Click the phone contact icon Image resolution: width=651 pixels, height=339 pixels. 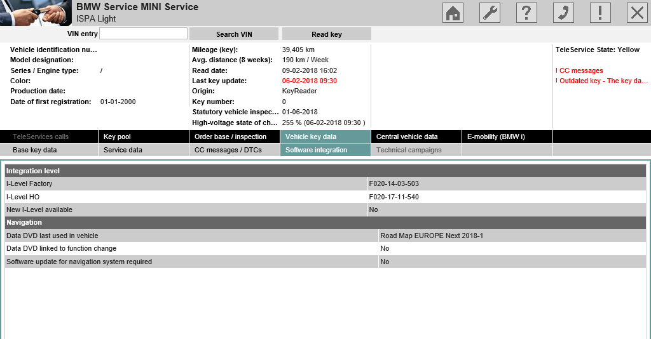pos(563,13)
